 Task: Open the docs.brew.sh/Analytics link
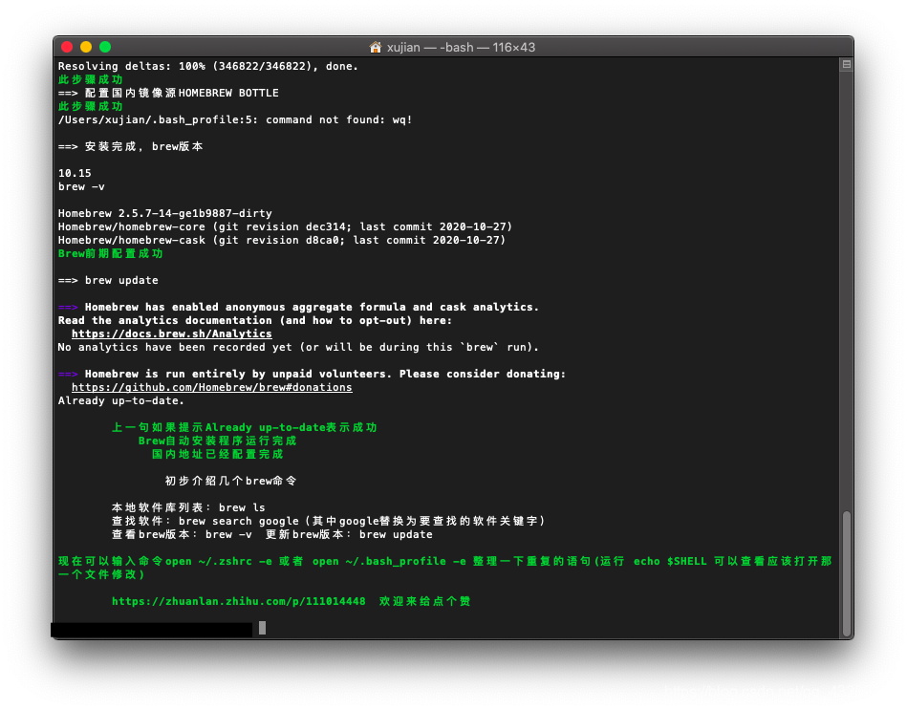pos(171,333)
